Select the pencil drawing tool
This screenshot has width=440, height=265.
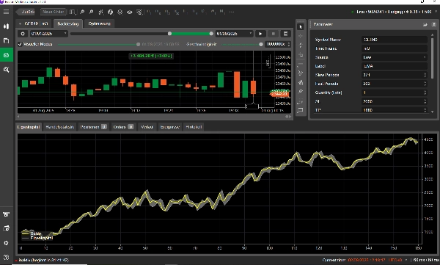(301, 91)
